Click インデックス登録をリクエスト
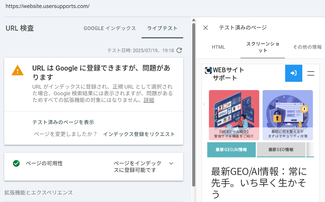325x202 pixels. click(139, 134)
